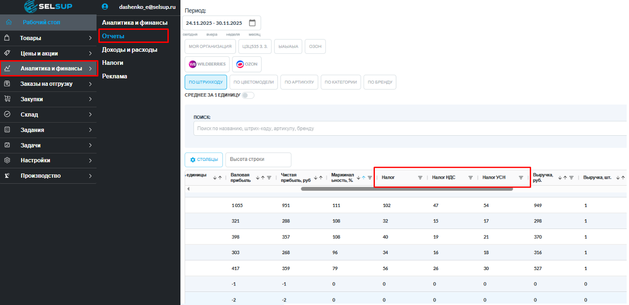629x305 pixels.
Task: Toggle the Ozon marketplace logo filter
Action: click(247, 64)
